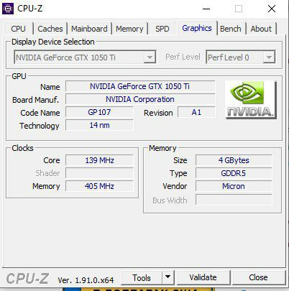Image resolution: width=289 pixels, height=291 pixels.
Task: Switch to the CPU tab
Action: pos(18,29)
